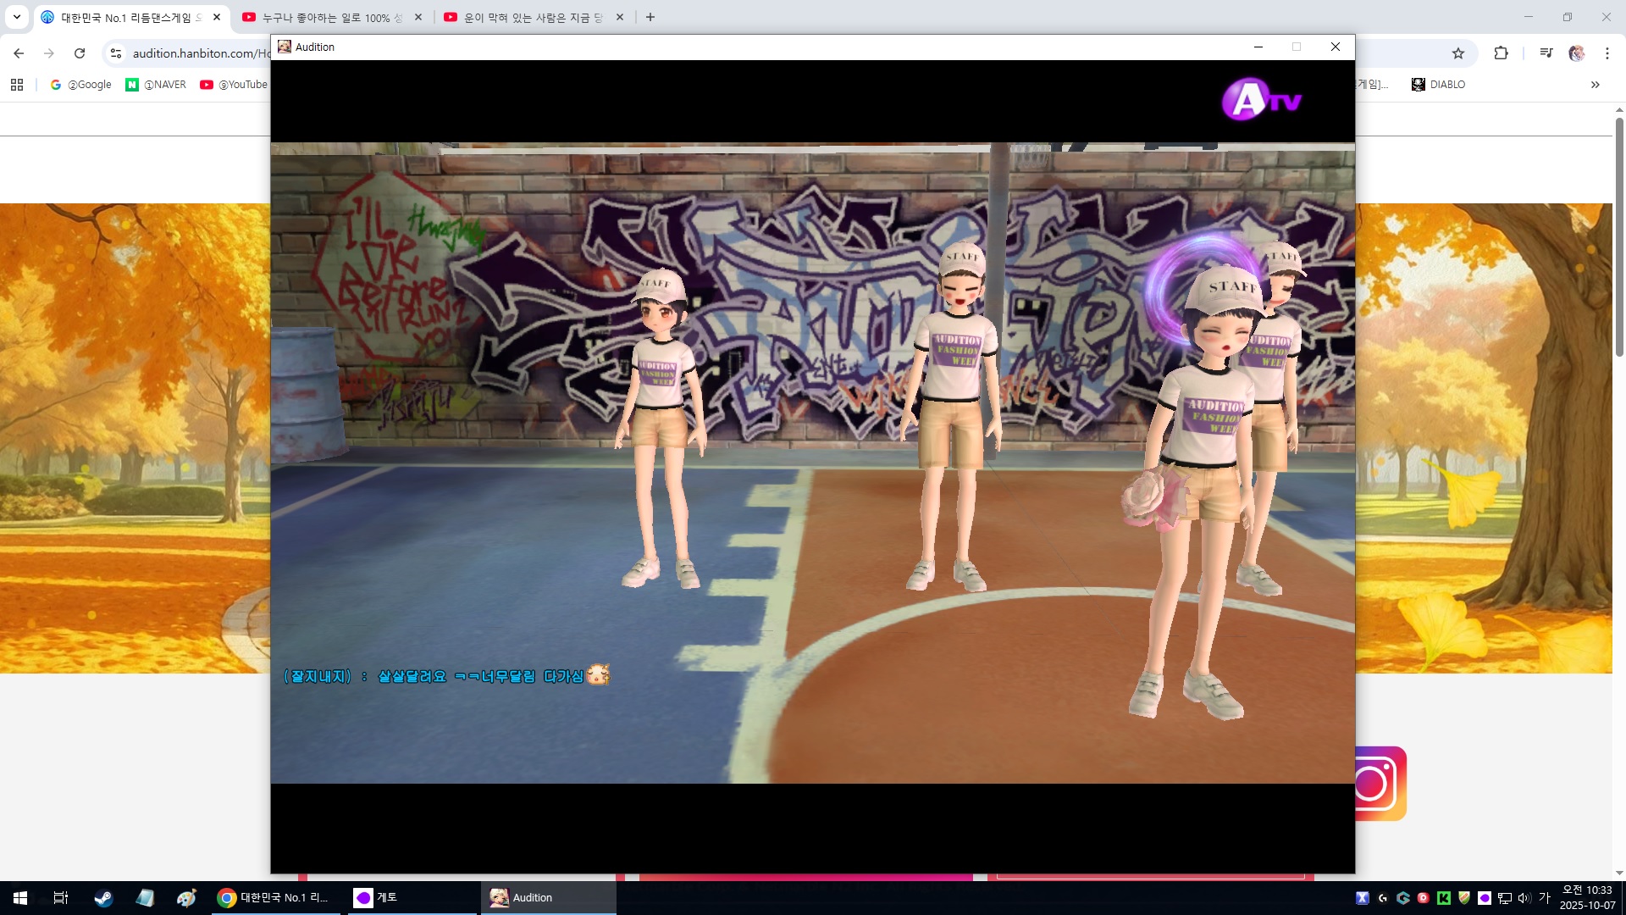Viewport: 1626px width, 915px height.
Task: Open the @NAVER bookmark
Action: click(156, 85)
